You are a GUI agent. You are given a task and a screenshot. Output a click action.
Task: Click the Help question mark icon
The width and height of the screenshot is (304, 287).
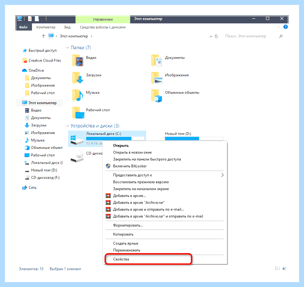[285, 27]
